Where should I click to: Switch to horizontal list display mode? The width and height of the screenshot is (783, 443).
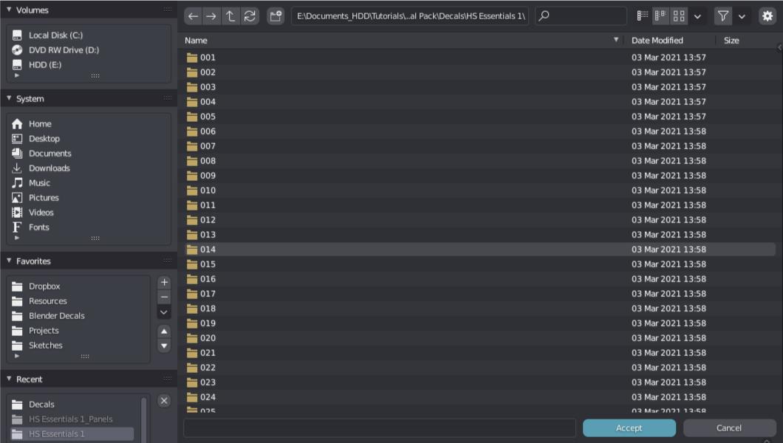(660, 16)
